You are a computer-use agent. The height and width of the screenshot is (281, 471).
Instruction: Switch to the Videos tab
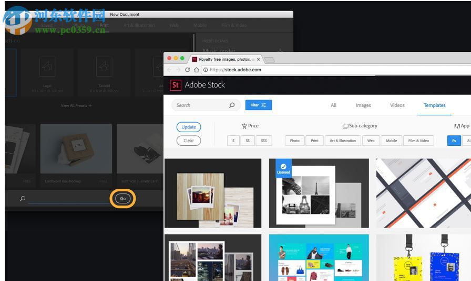pos(397,105)
